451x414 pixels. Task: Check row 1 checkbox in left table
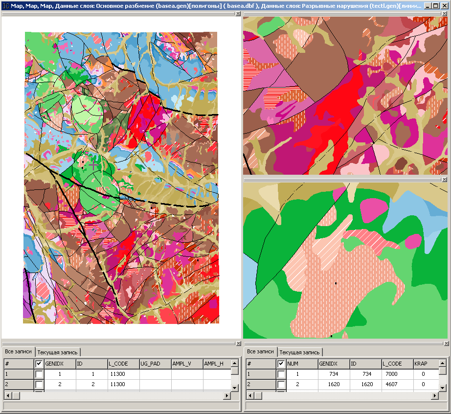point(39,374)
